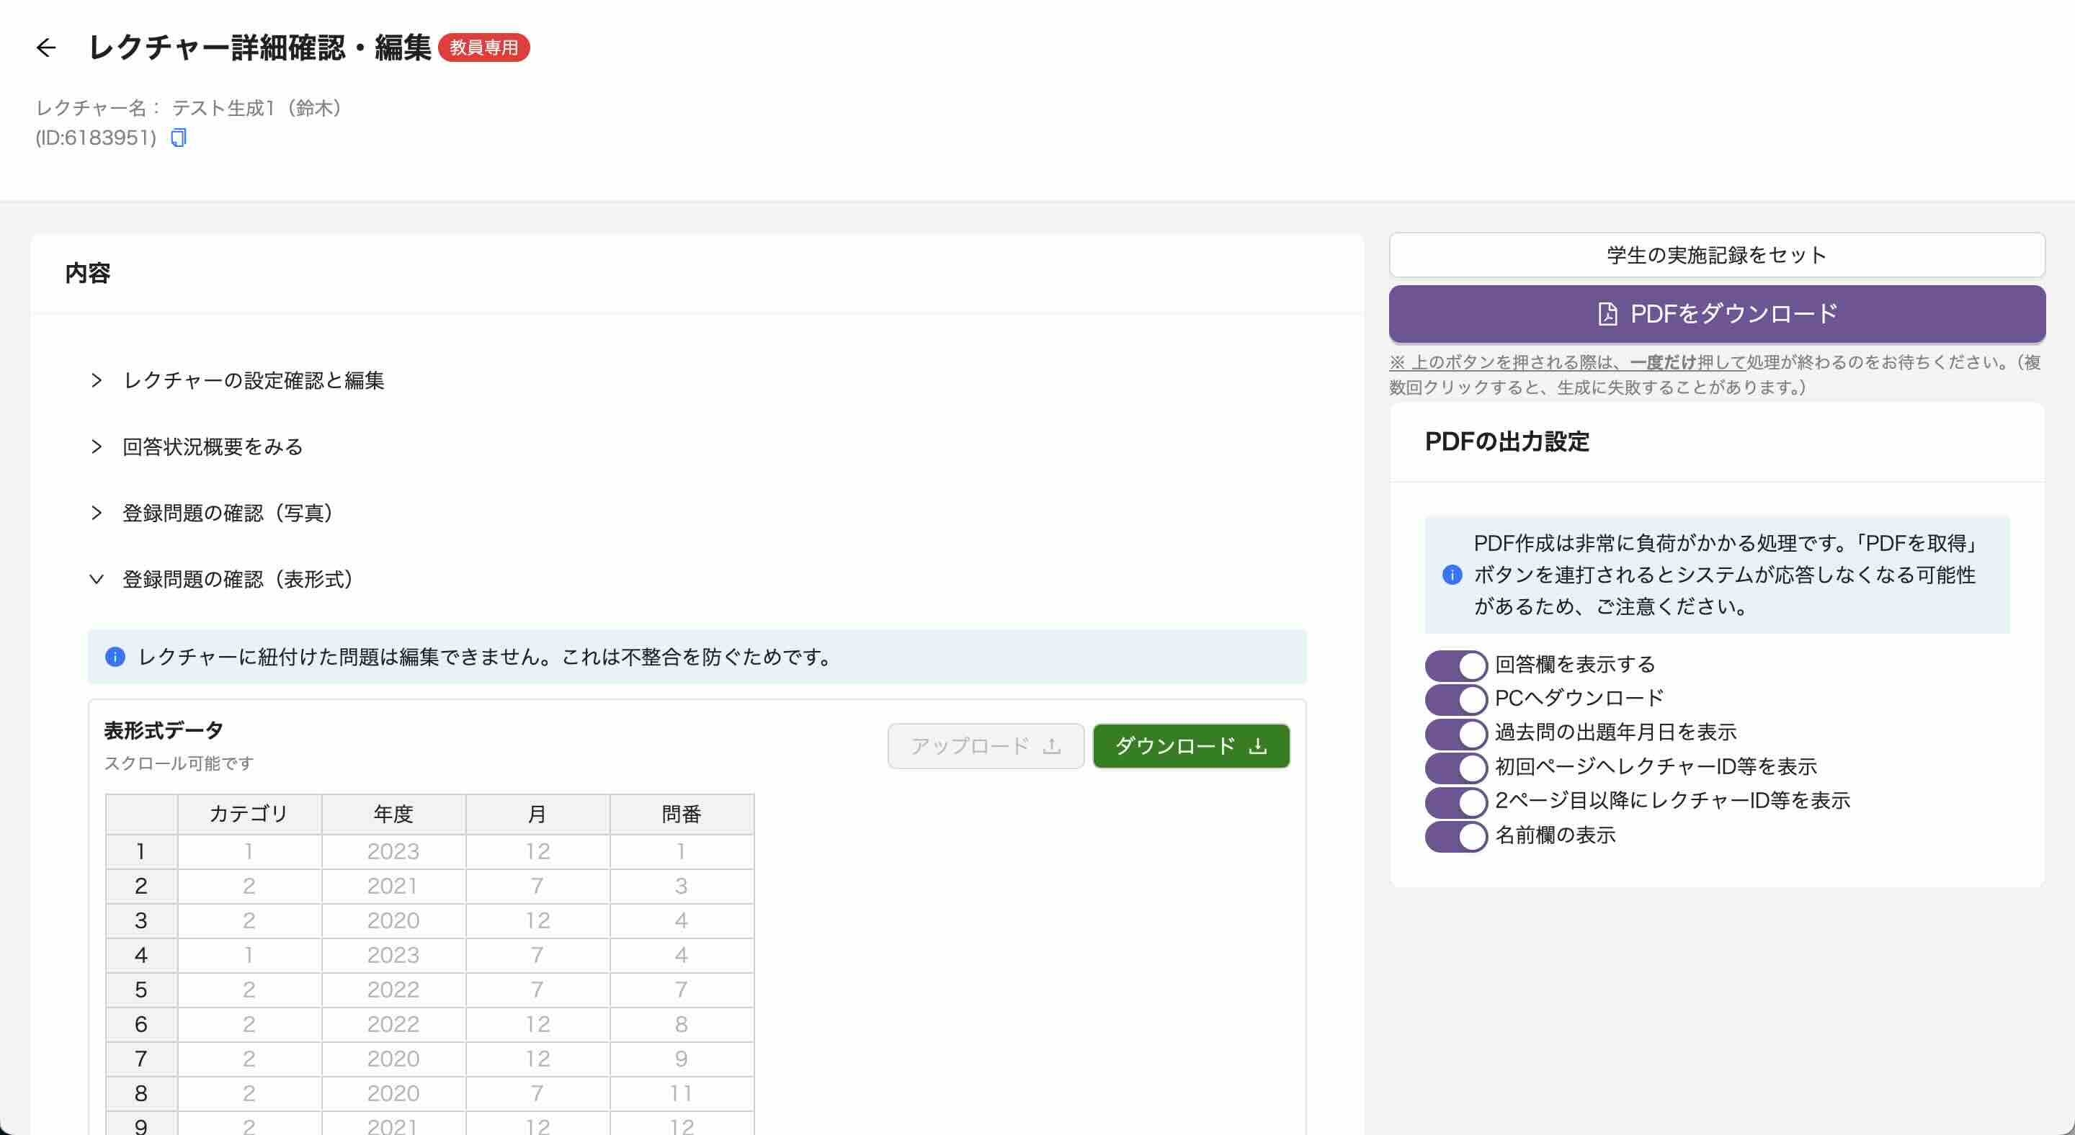The width and height of the screenshot is (2075, 1135).
Task: Click the 教員専用 red badge
Action: pyautogui.click(x=483, y=48)
